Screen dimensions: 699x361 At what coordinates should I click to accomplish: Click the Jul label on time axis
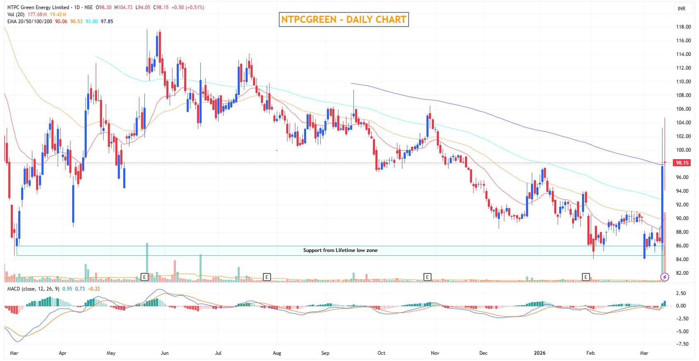tap(218, 353)
